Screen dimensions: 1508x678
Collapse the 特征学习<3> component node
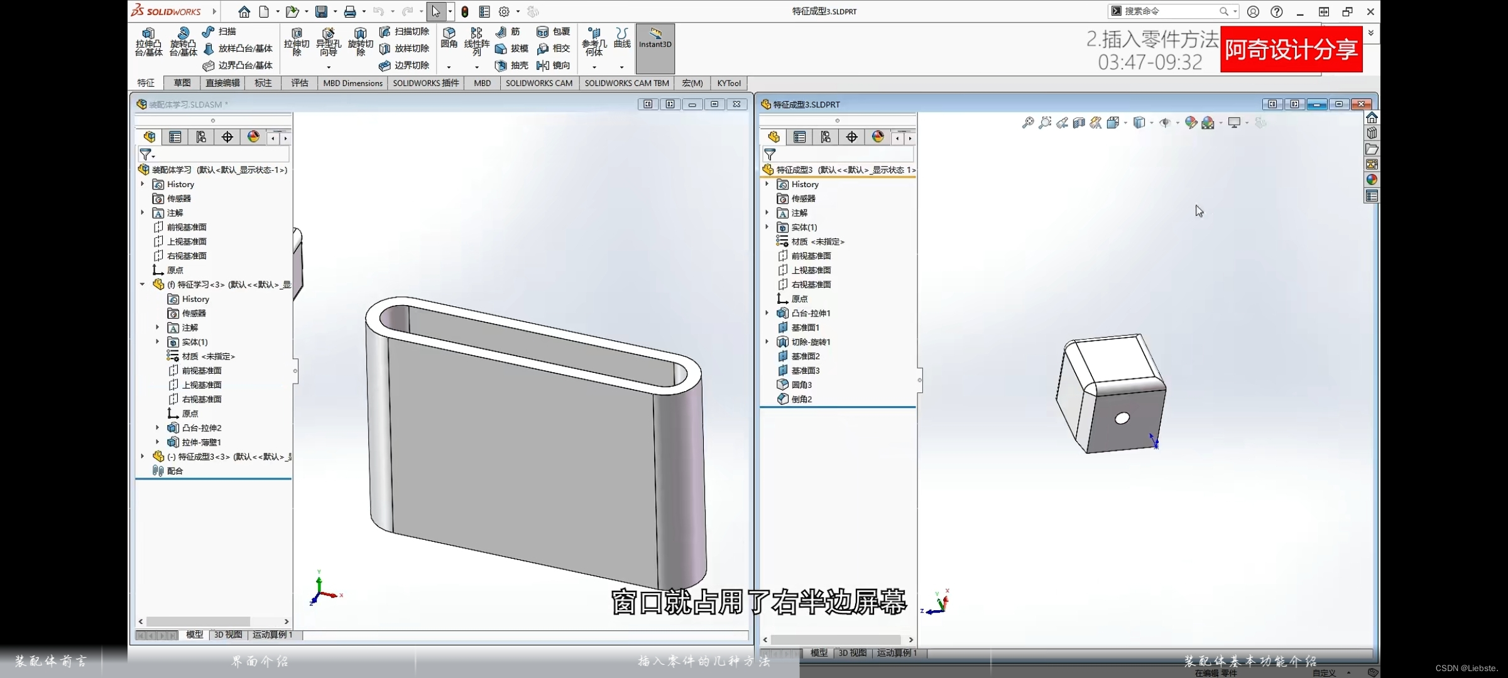[143, 284]
